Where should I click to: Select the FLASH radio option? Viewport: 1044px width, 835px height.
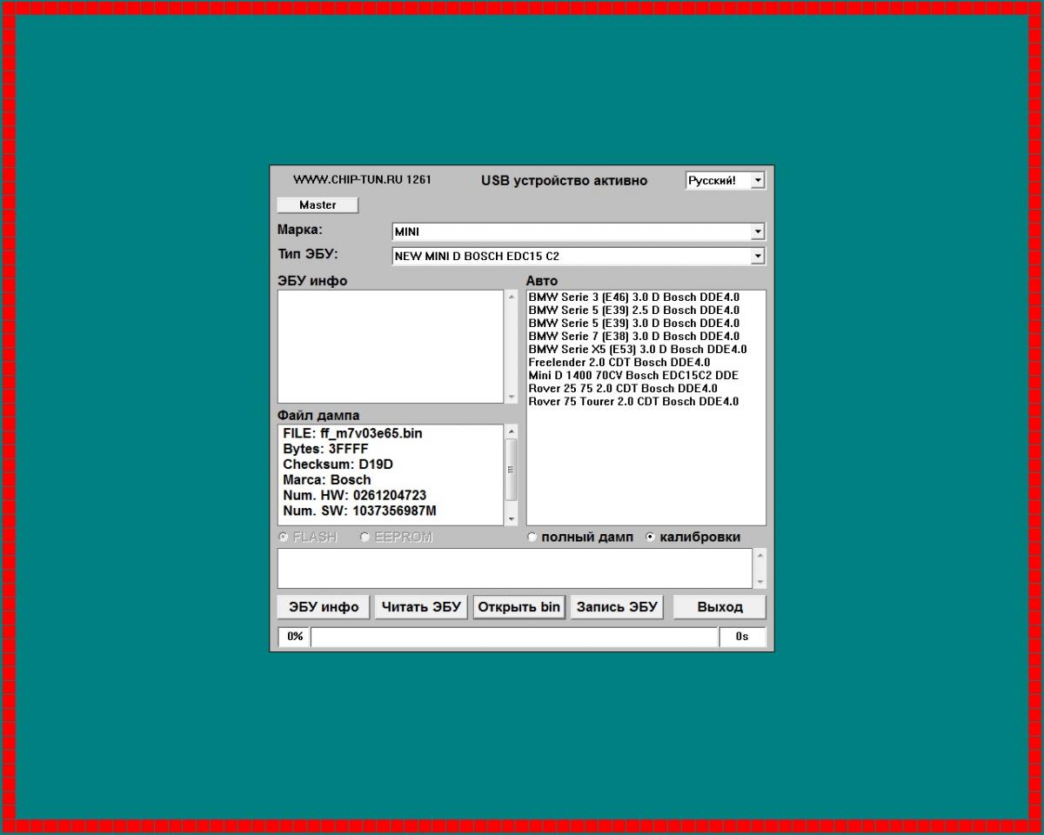pos(307,538)
